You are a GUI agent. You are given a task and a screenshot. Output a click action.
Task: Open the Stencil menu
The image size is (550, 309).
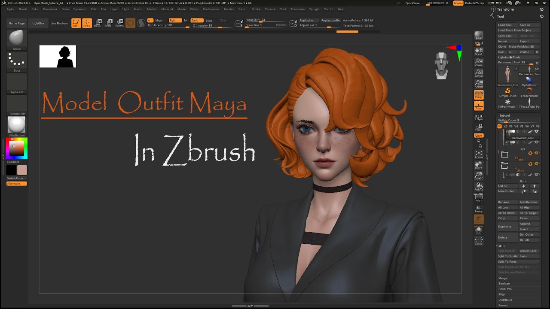pyautogui.click(x=242, y=9)
